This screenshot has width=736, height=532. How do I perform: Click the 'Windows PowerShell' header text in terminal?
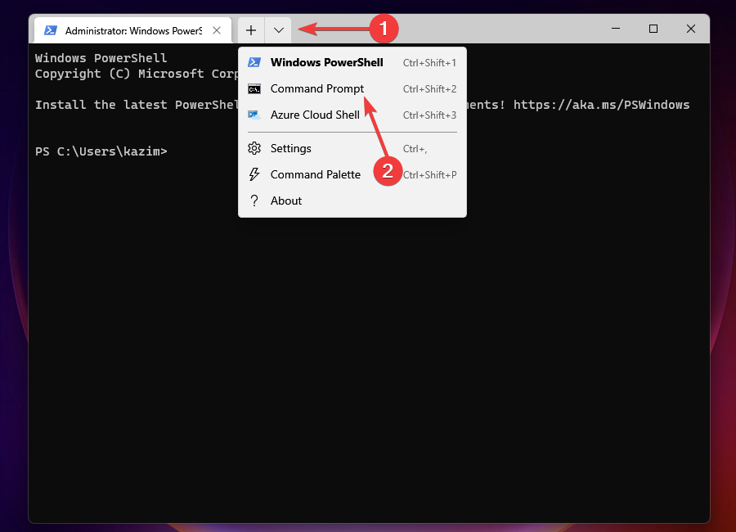pyautogui.click(x=101, y=58)
